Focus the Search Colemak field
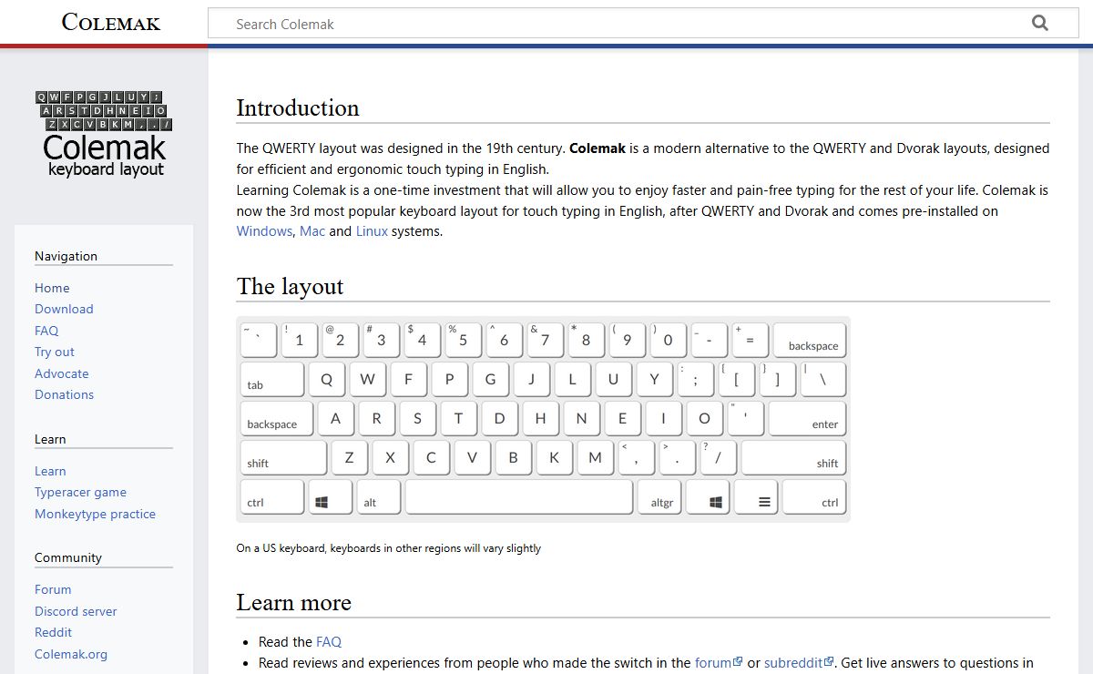This screenshot has width=1093, height=674. point(642,24)
